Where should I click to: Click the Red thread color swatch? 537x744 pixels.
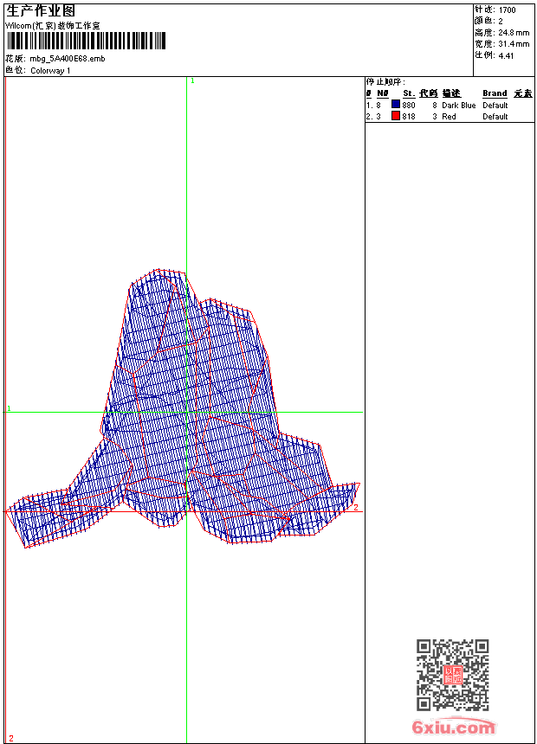point(395,116)
